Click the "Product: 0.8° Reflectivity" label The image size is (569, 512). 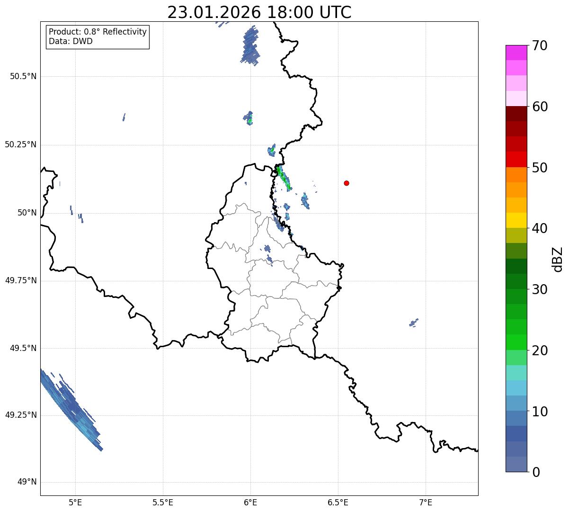(x=98, y=32)
